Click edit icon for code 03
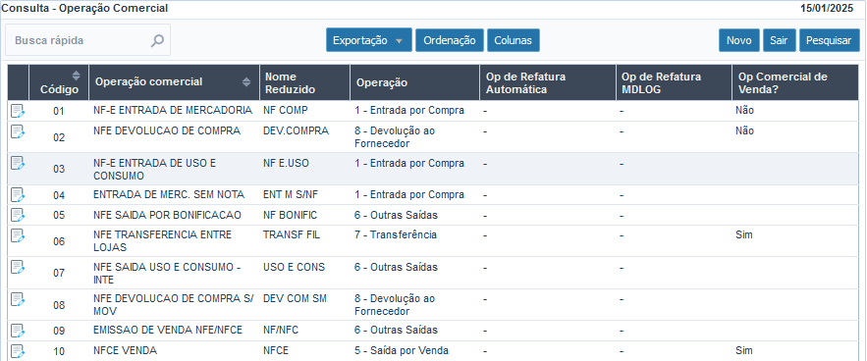This screenshot has width=867, height=361. [18, 163]
